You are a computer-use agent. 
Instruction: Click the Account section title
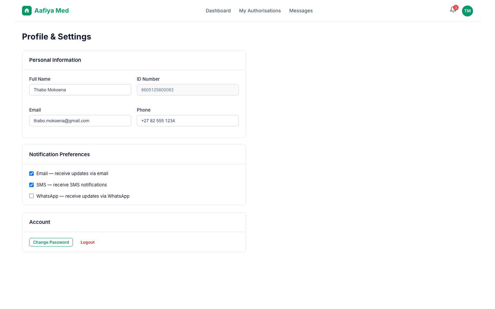point(40,222)
